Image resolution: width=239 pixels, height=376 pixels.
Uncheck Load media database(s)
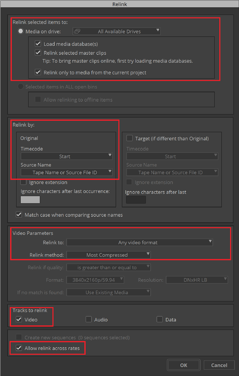(x=38, y=44)
